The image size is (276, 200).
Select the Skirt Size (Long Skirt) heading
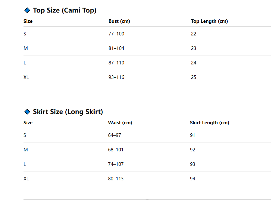68,112
